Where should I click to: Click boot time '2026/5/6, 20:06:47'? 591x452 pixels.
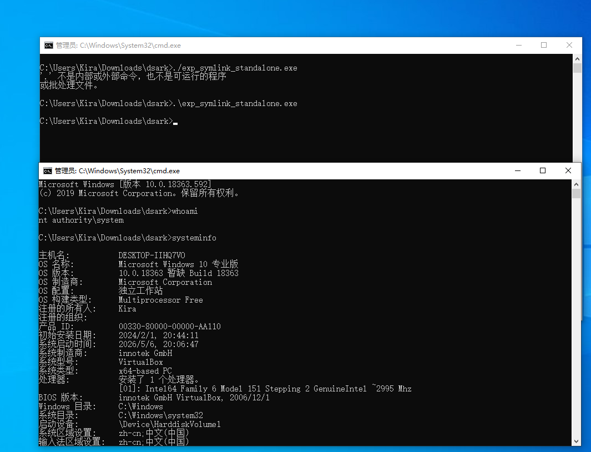tap(158, 344)
